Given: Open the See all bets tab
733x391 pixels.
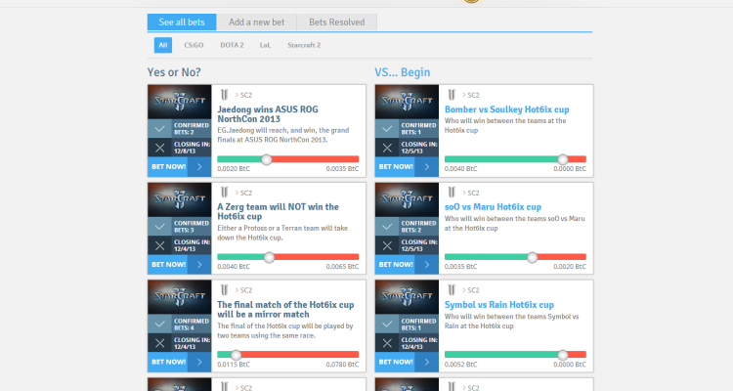Looking at the screenshot, I should click(x=182, y=22).
